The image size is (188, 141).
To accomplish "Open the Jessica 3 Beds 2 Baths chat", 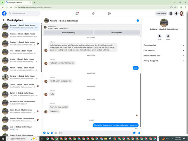I will tap(20, 61).
